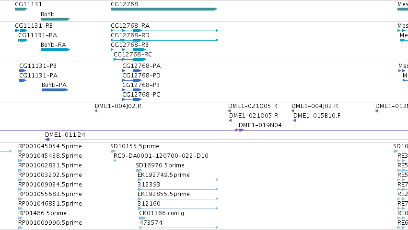
Task: Click protein CG11131-PA
Action: point(23,80)
